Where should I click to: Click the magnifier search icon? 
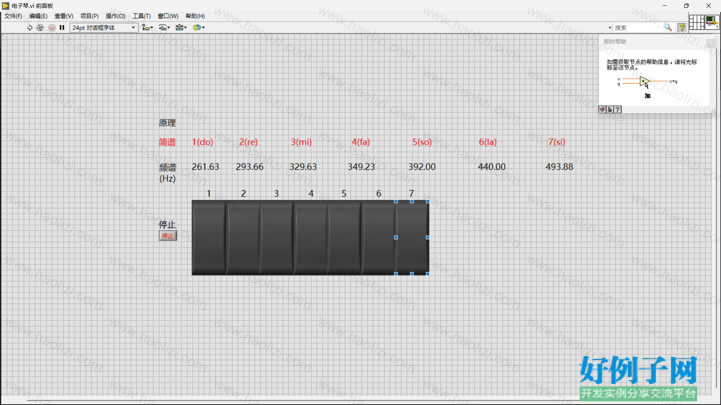pyautogui.click(x=668, y=27)
